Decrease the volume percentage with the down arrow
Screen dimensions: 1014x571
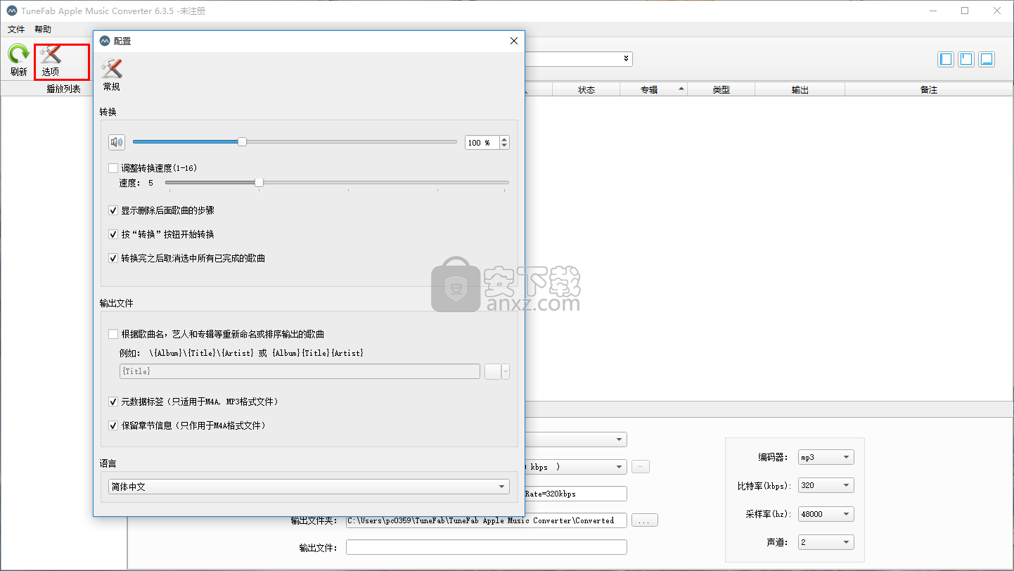tap(504, 146)
